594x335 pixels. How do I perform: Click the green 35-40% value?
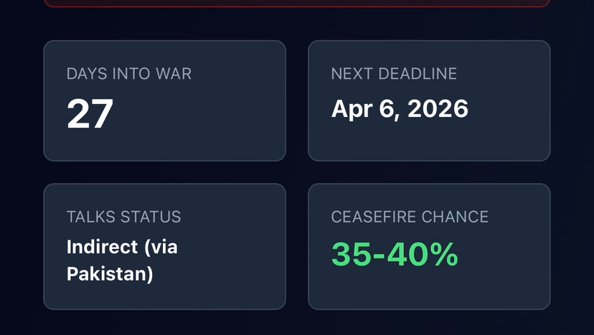point(395,255)
